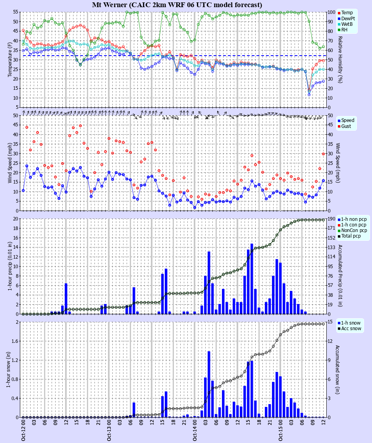Select the 'Temp' legend label
The image size is (372, 443).
tap(347, 13)
